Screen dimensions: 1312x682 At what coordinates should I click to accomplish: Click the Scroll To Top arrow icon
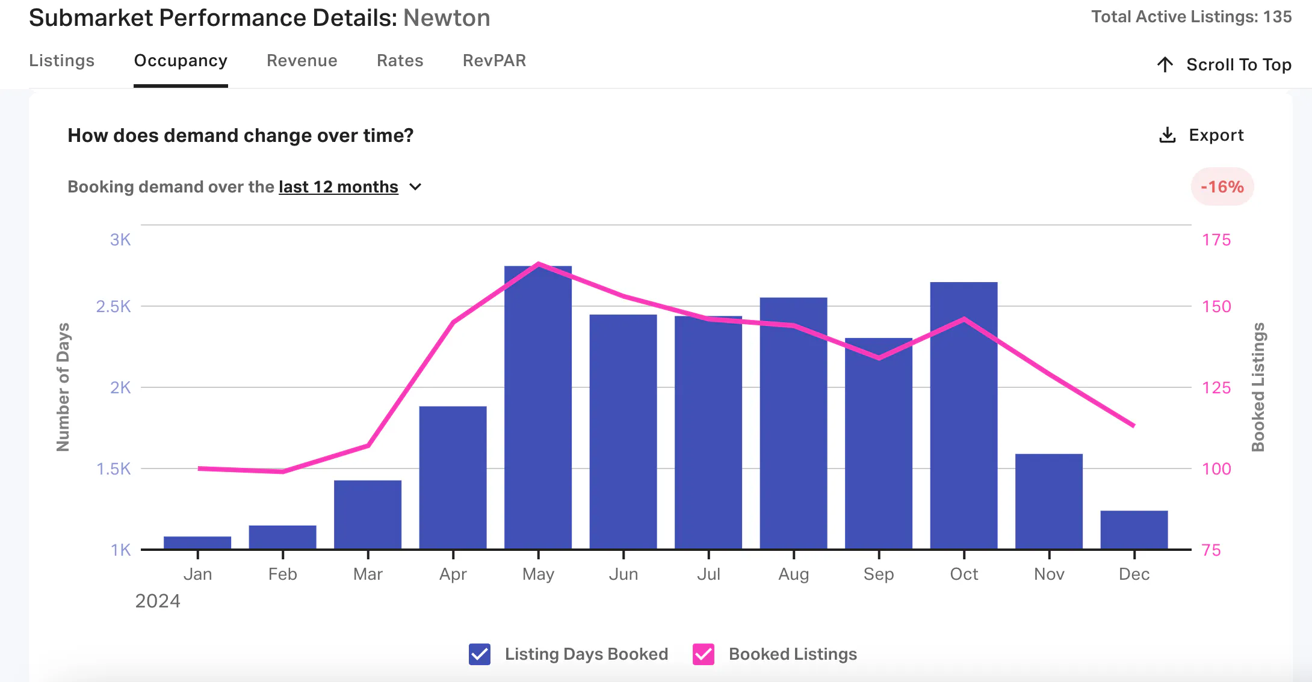tap(1165, 64)
